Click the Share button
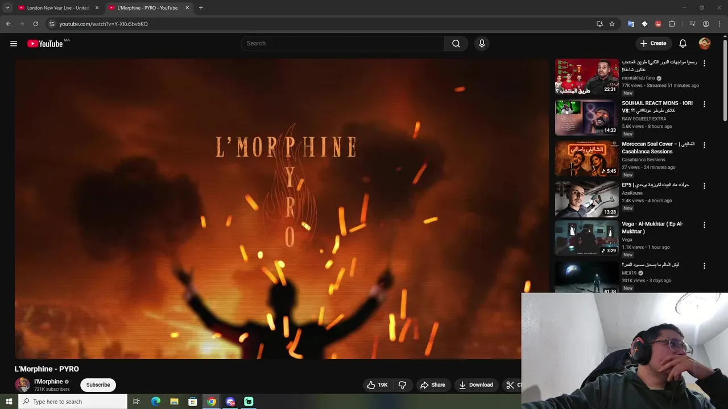 pyautogui.click(x=433, y=385)
